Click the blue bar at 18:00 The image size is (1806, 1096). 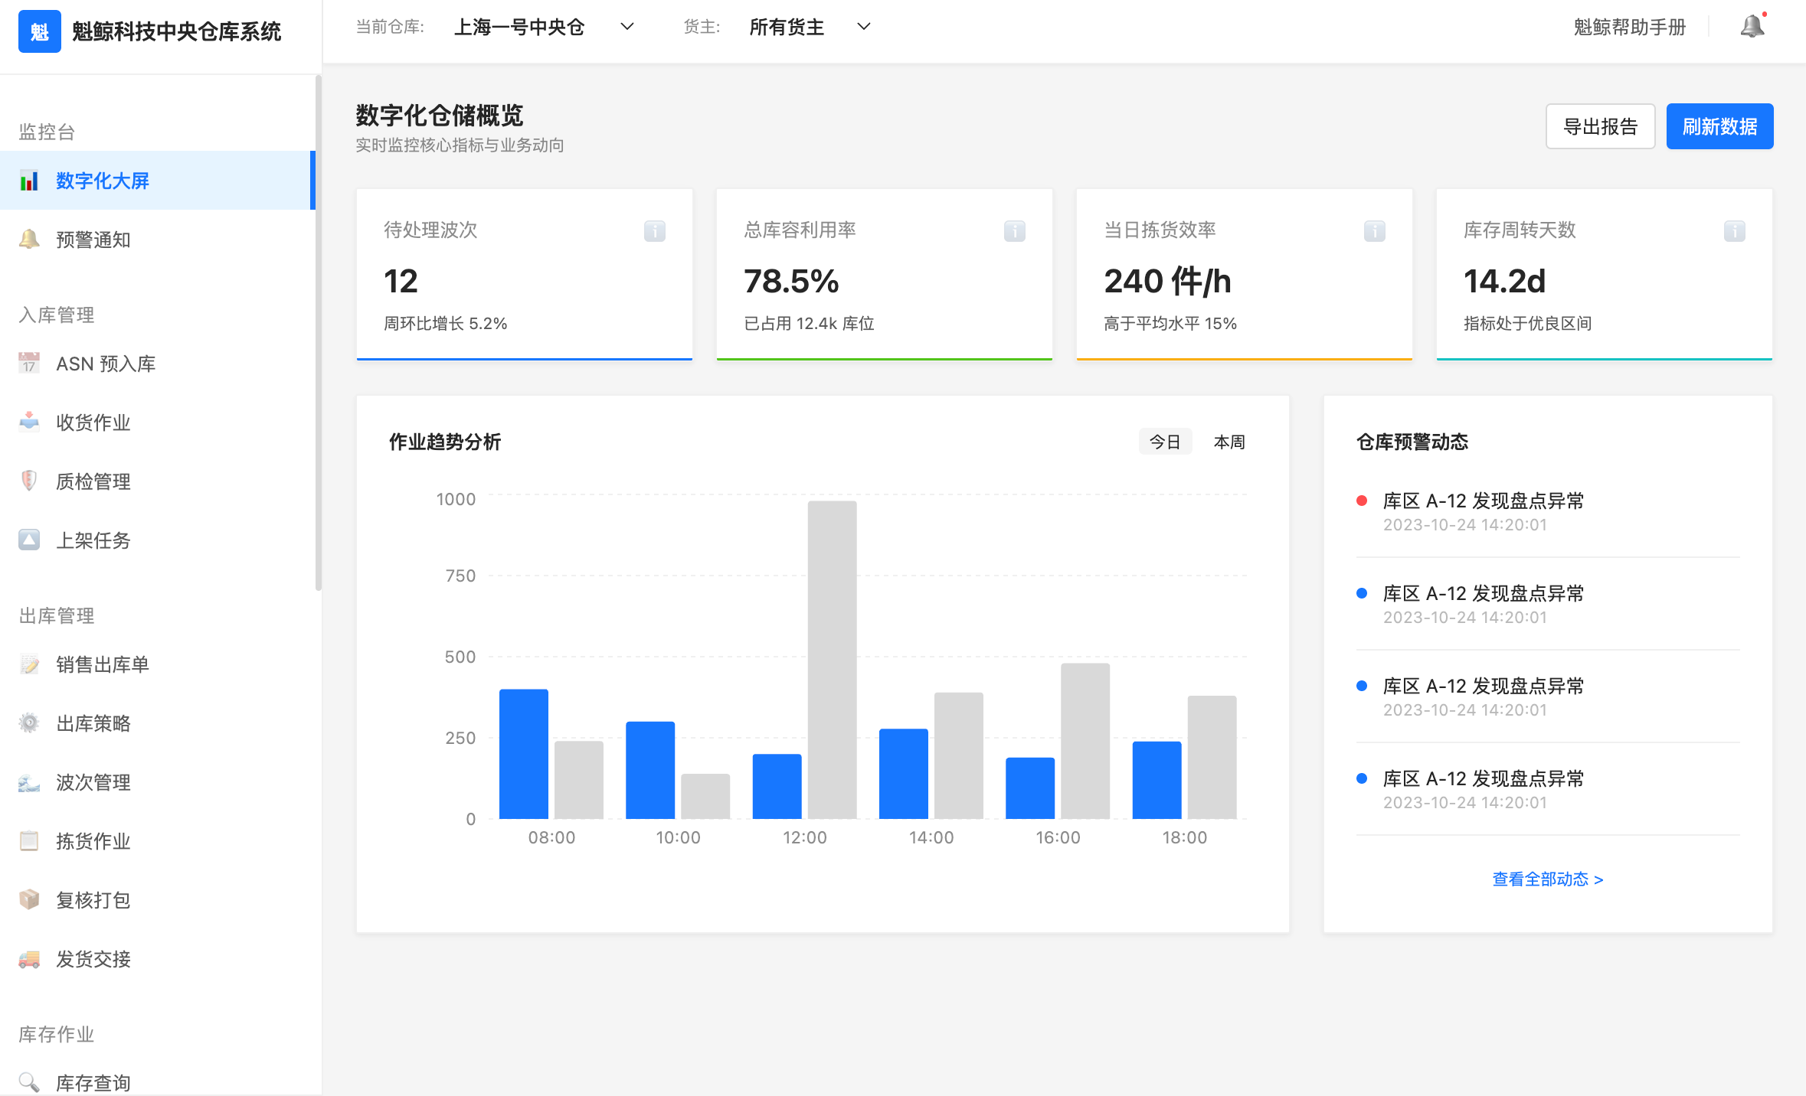(1157, 780)
